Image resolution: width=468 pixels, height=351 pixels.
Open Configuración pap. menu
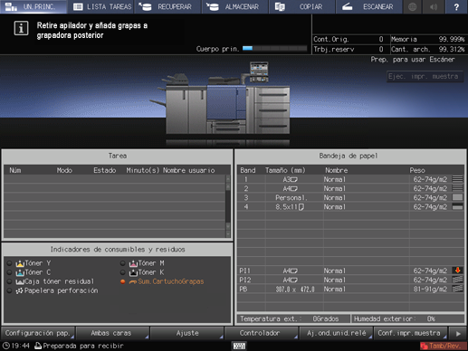pos(38,333)
